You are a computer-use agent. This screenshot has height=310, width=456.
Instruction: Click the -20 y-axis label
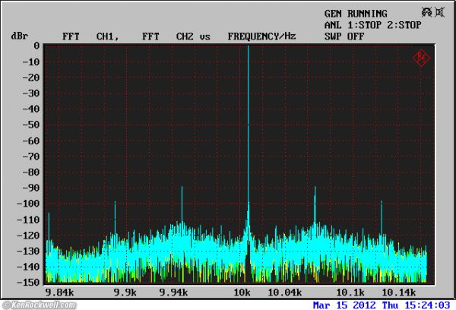pos(30,77)
